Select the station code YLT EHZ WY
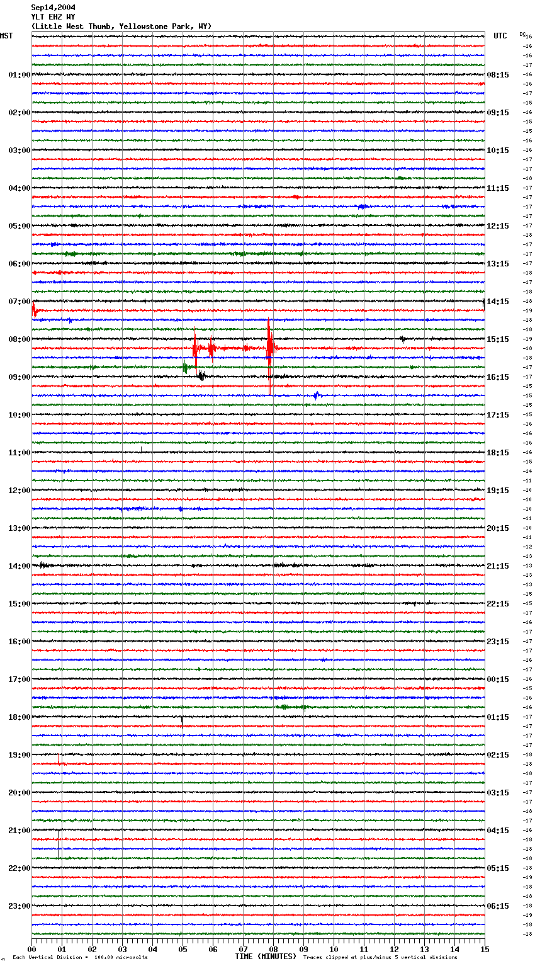535x966 pixels. tap(53, 17)
